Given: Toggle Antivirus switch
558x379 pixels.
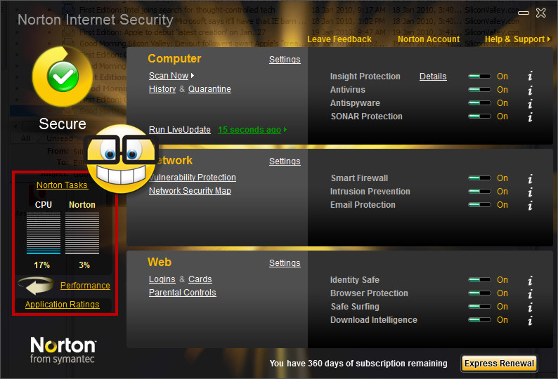Looking at the screenshot, I should tap(479, 90).
